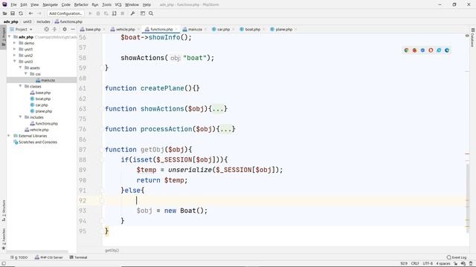
Task: Click the includes breadcrumb
Action: tap(43, 22)
